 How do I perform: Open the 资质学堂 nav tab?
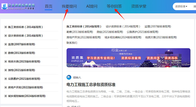(139, 6)
